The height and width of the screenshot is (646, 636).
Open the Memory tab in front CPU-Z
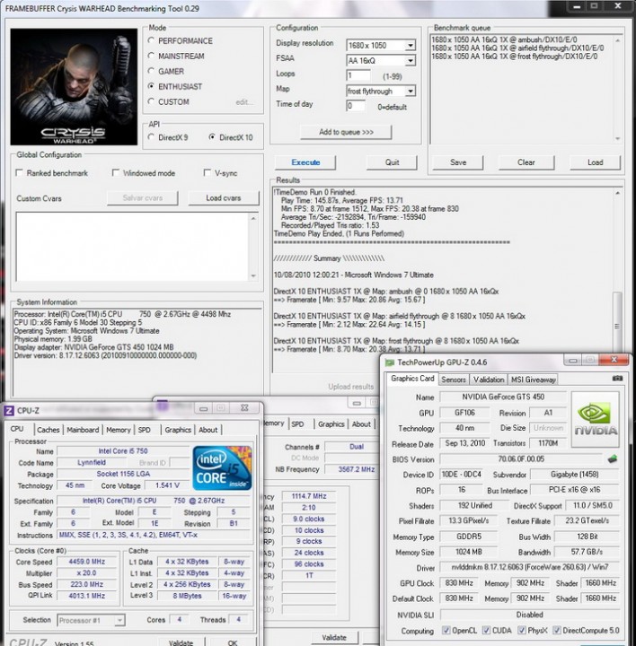[118, 430]
